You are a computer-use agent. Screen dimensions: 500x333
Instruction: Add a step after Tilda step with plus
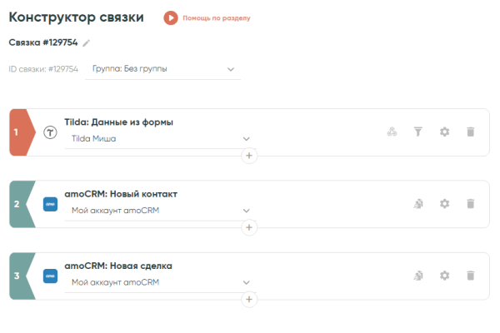(x=249, y=156)
